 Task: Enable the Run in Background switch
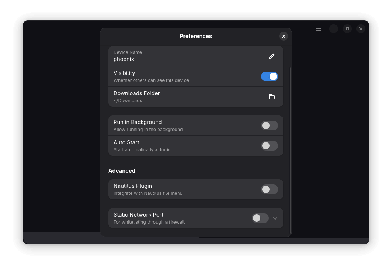coord(269,125)
